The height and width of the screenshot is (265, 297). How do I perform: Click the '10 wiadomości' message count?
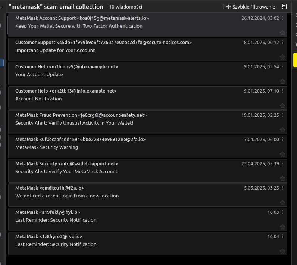coord(126,7)
